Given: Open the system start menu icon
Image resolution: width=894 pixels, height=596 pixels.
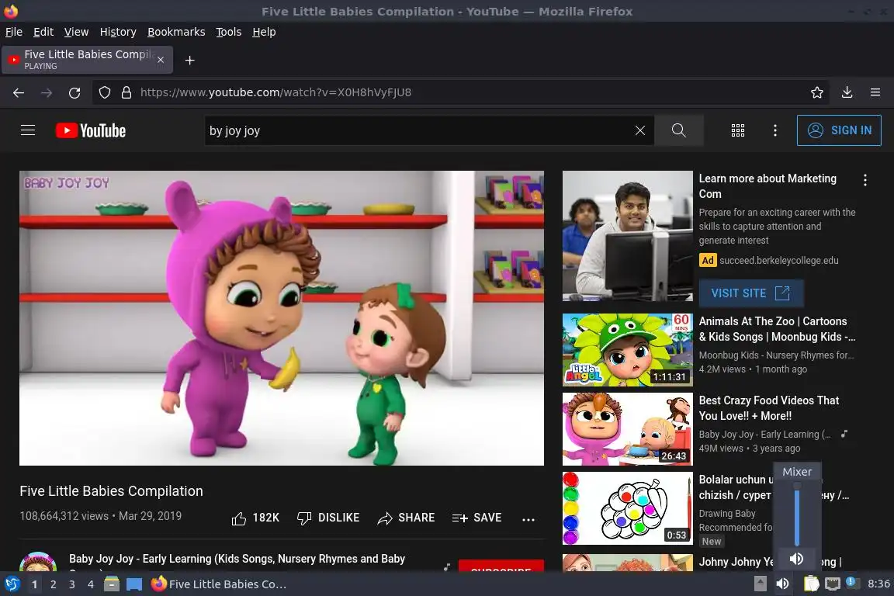Looking at the screenshot, I should pyautogui.click(x=12, y=584).
